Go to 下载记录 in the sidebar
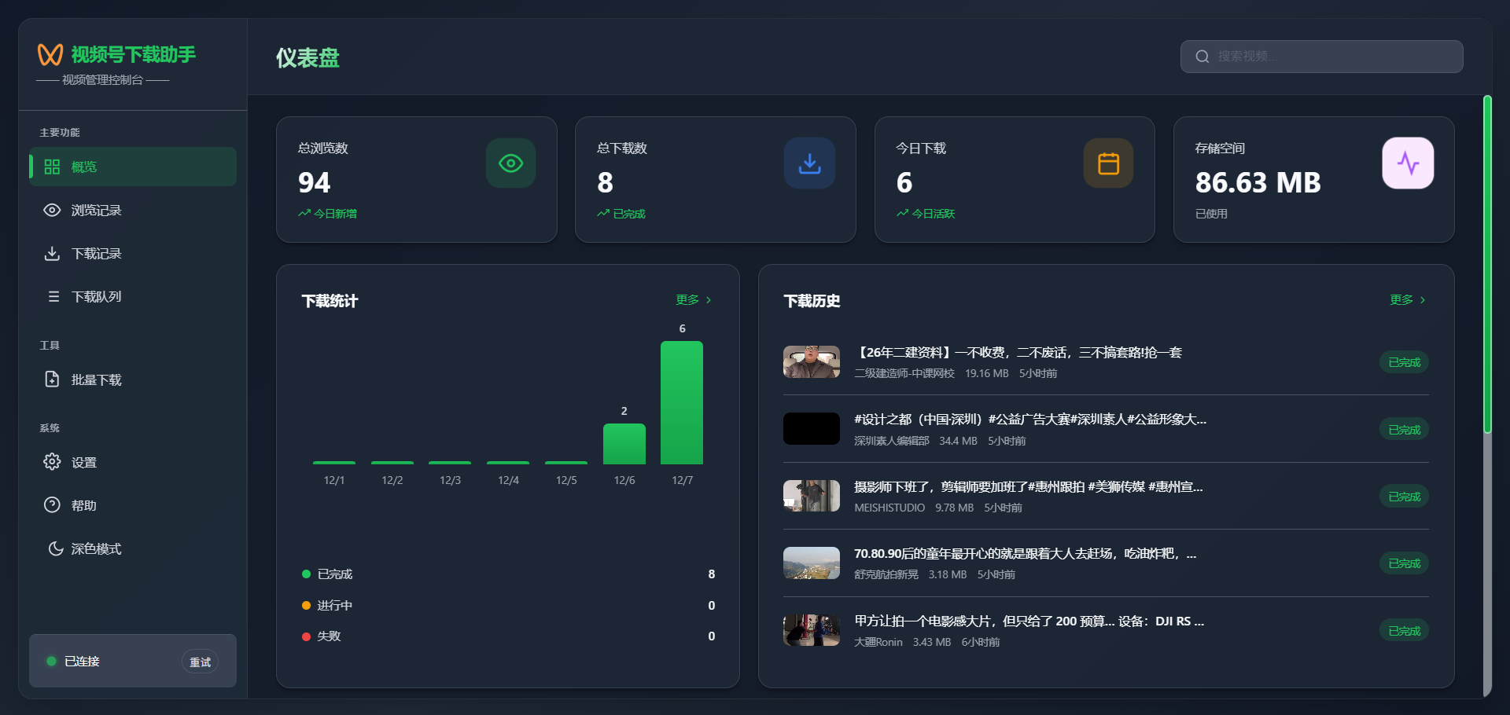1510x715 pixels. [133, 253]
